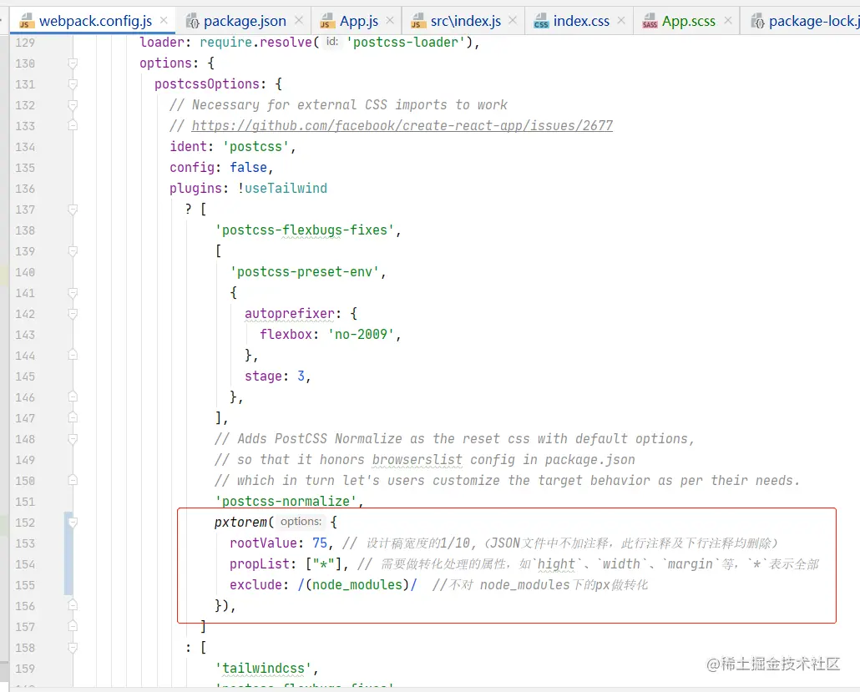The image size is (860, 692).
Task: Open the package.json tab
Action: tap(245, 21)
